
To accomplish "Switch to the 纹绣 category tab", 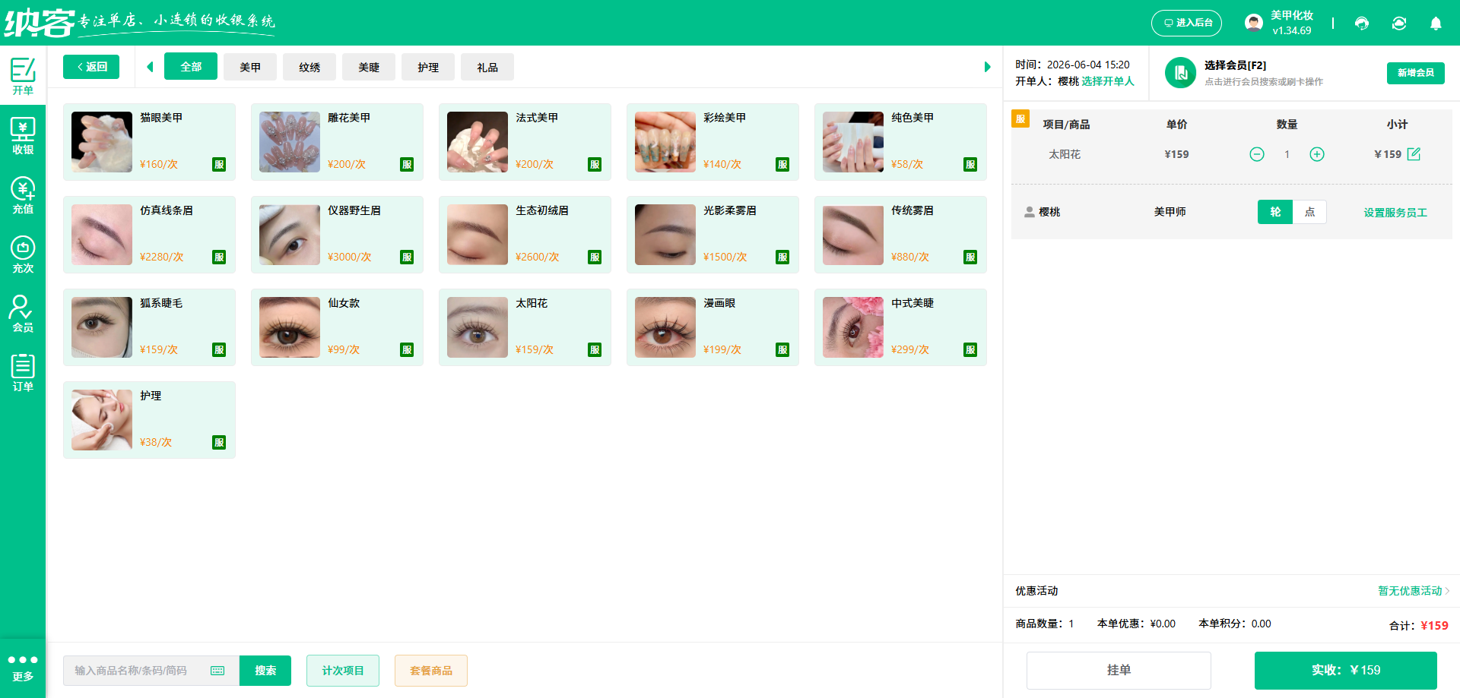I will tap(309, 67).
